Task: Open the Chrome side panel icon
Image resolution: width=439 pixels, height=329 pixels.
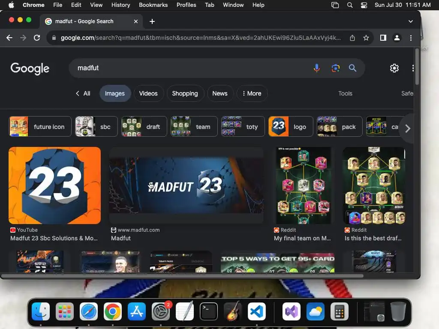Action: pyautogui.click(x=383, y=38)
